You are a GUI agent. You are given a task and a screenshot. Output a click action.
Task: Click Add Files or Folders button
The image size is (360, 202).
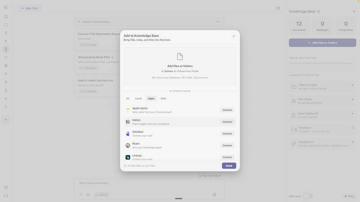point(322,43)
